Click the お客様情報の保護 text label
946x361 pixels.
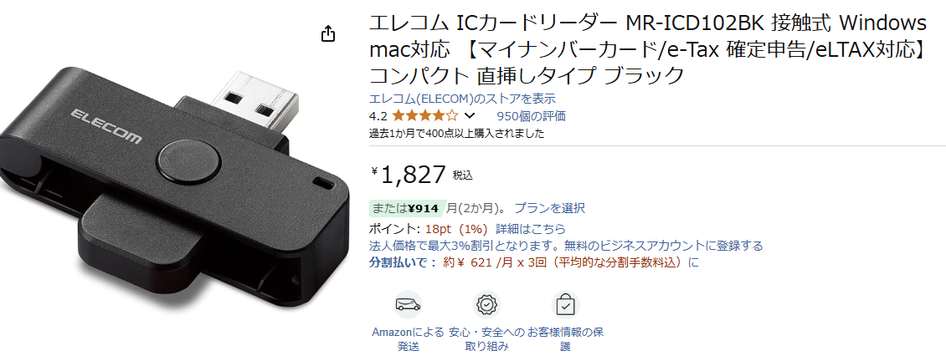tap(565, 339)
